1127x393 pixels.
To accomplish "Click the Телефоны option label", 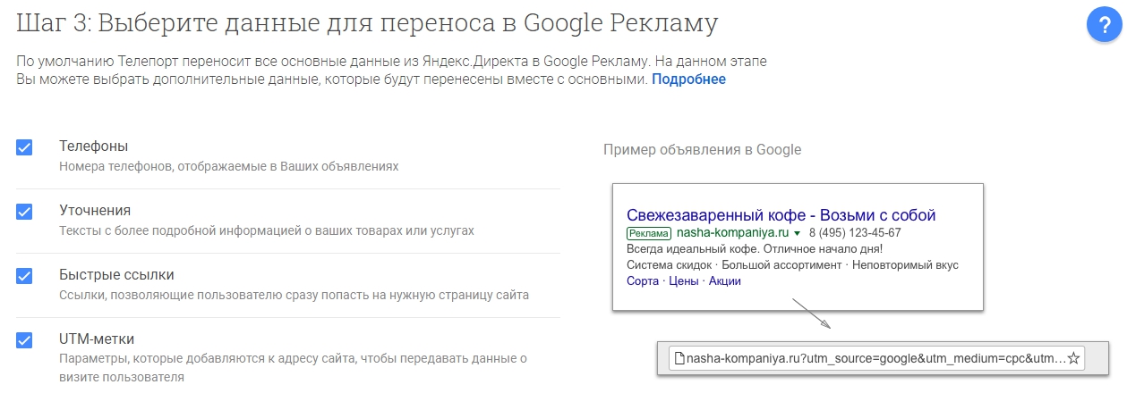I will click(x=93, y=146).
